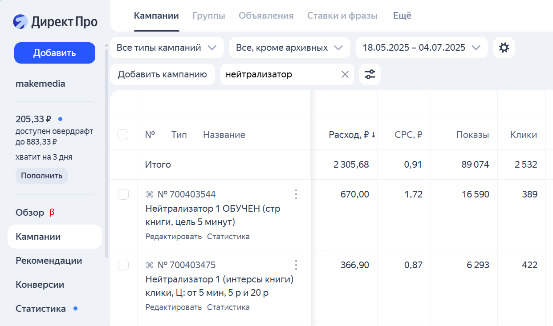Clear the search field with X icon

tap(345, 74)
